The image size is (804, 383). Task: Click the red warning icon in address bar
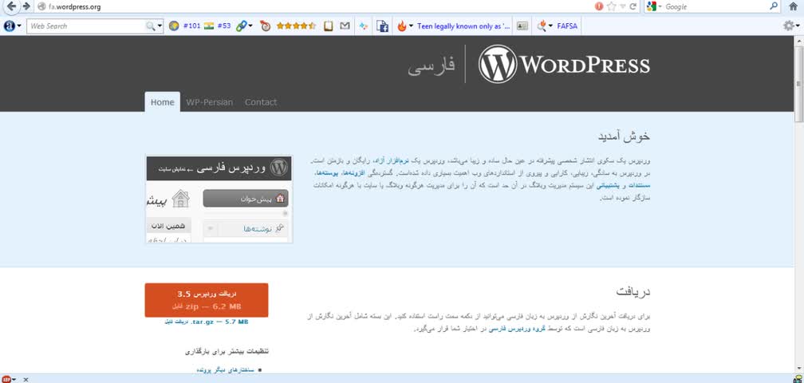(599, 6)
